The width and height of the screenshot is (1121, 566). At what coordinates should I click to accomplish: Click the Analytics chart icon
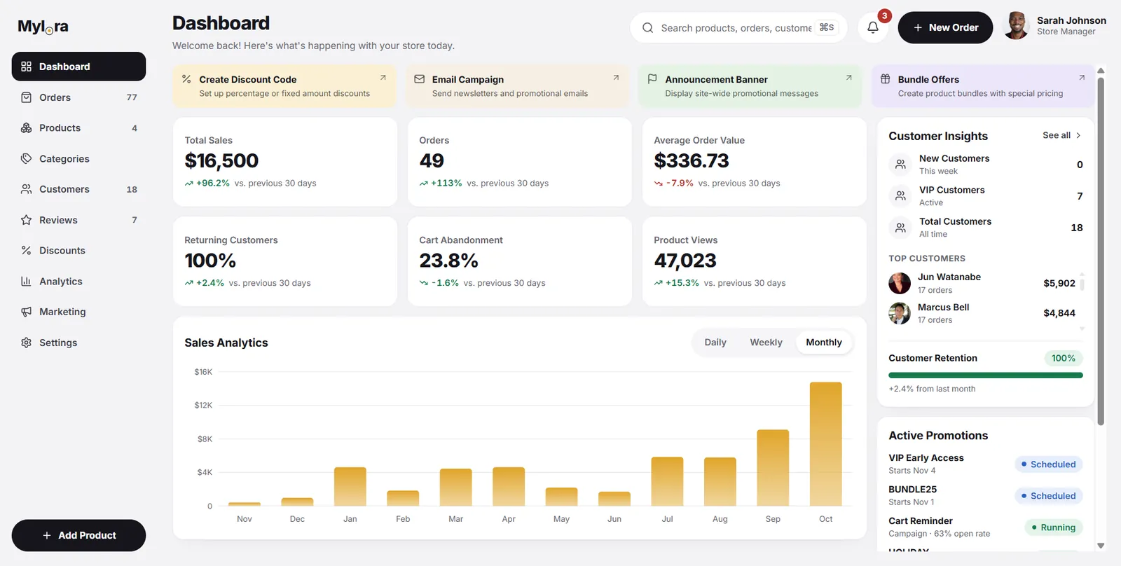(x=26, y=282)
